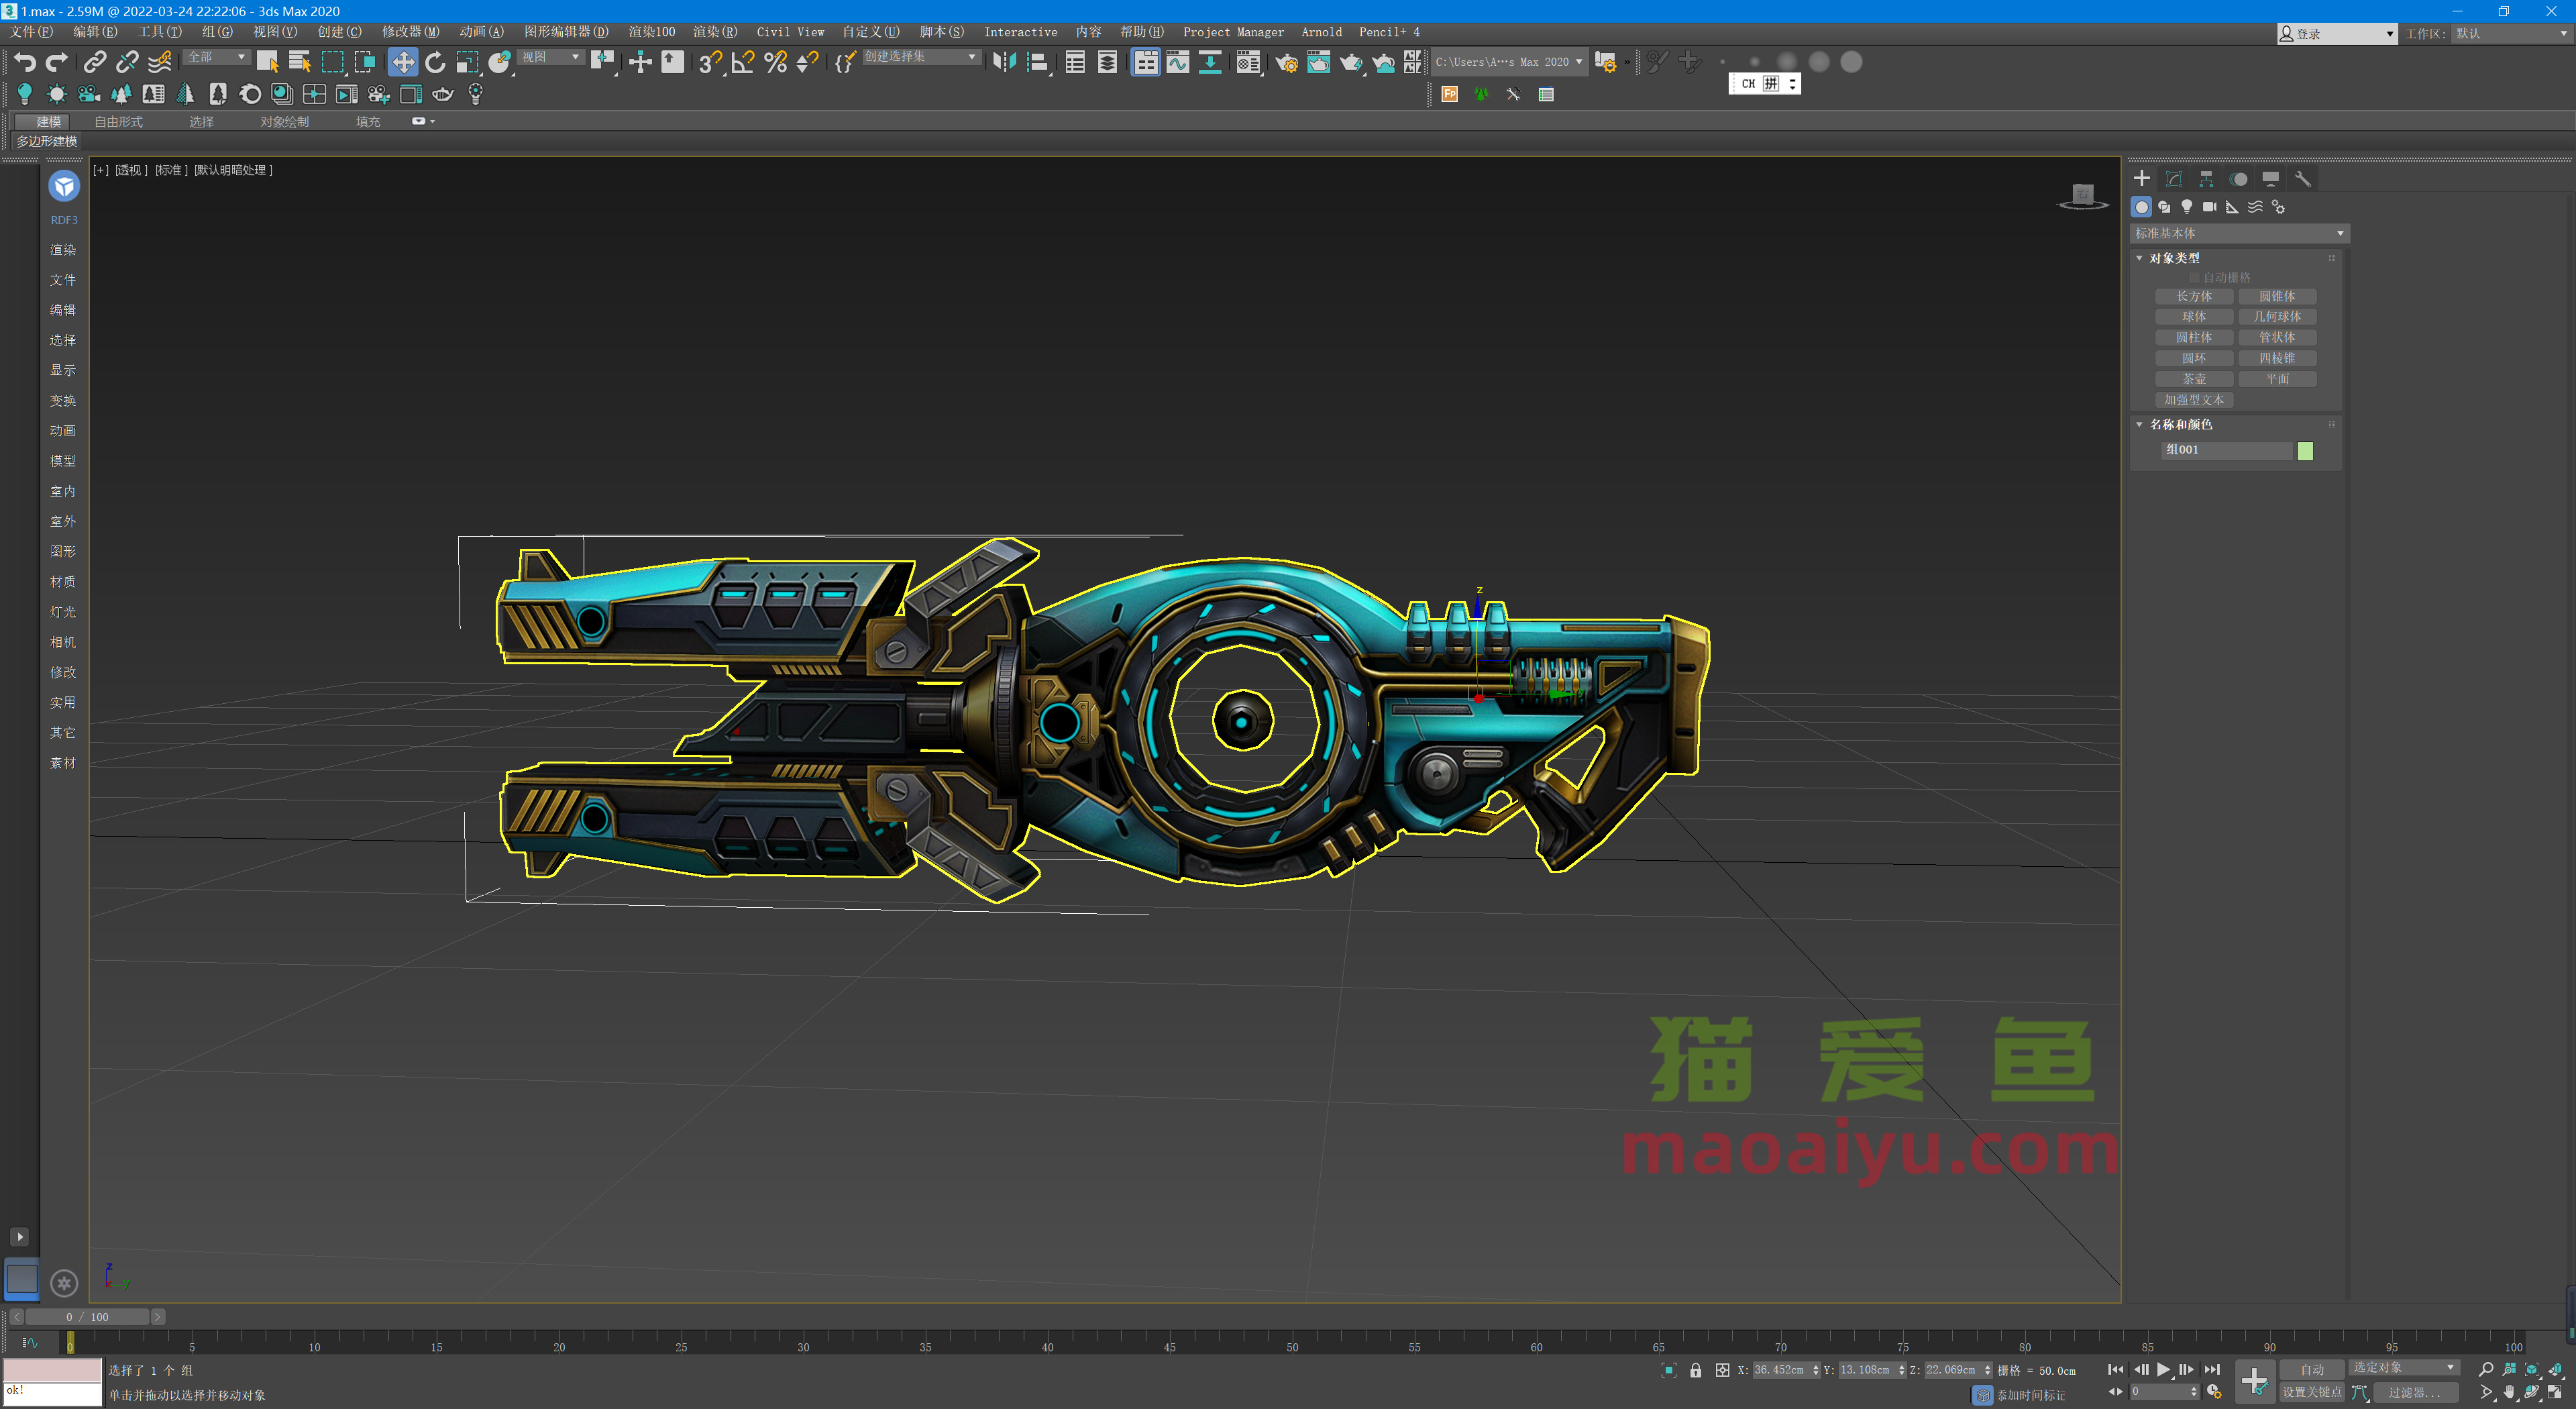Toggle the selection lock padlock
The height and width of the screenshot is (1409, 2576).
pyautogui.click(x=1695, y=1370)
